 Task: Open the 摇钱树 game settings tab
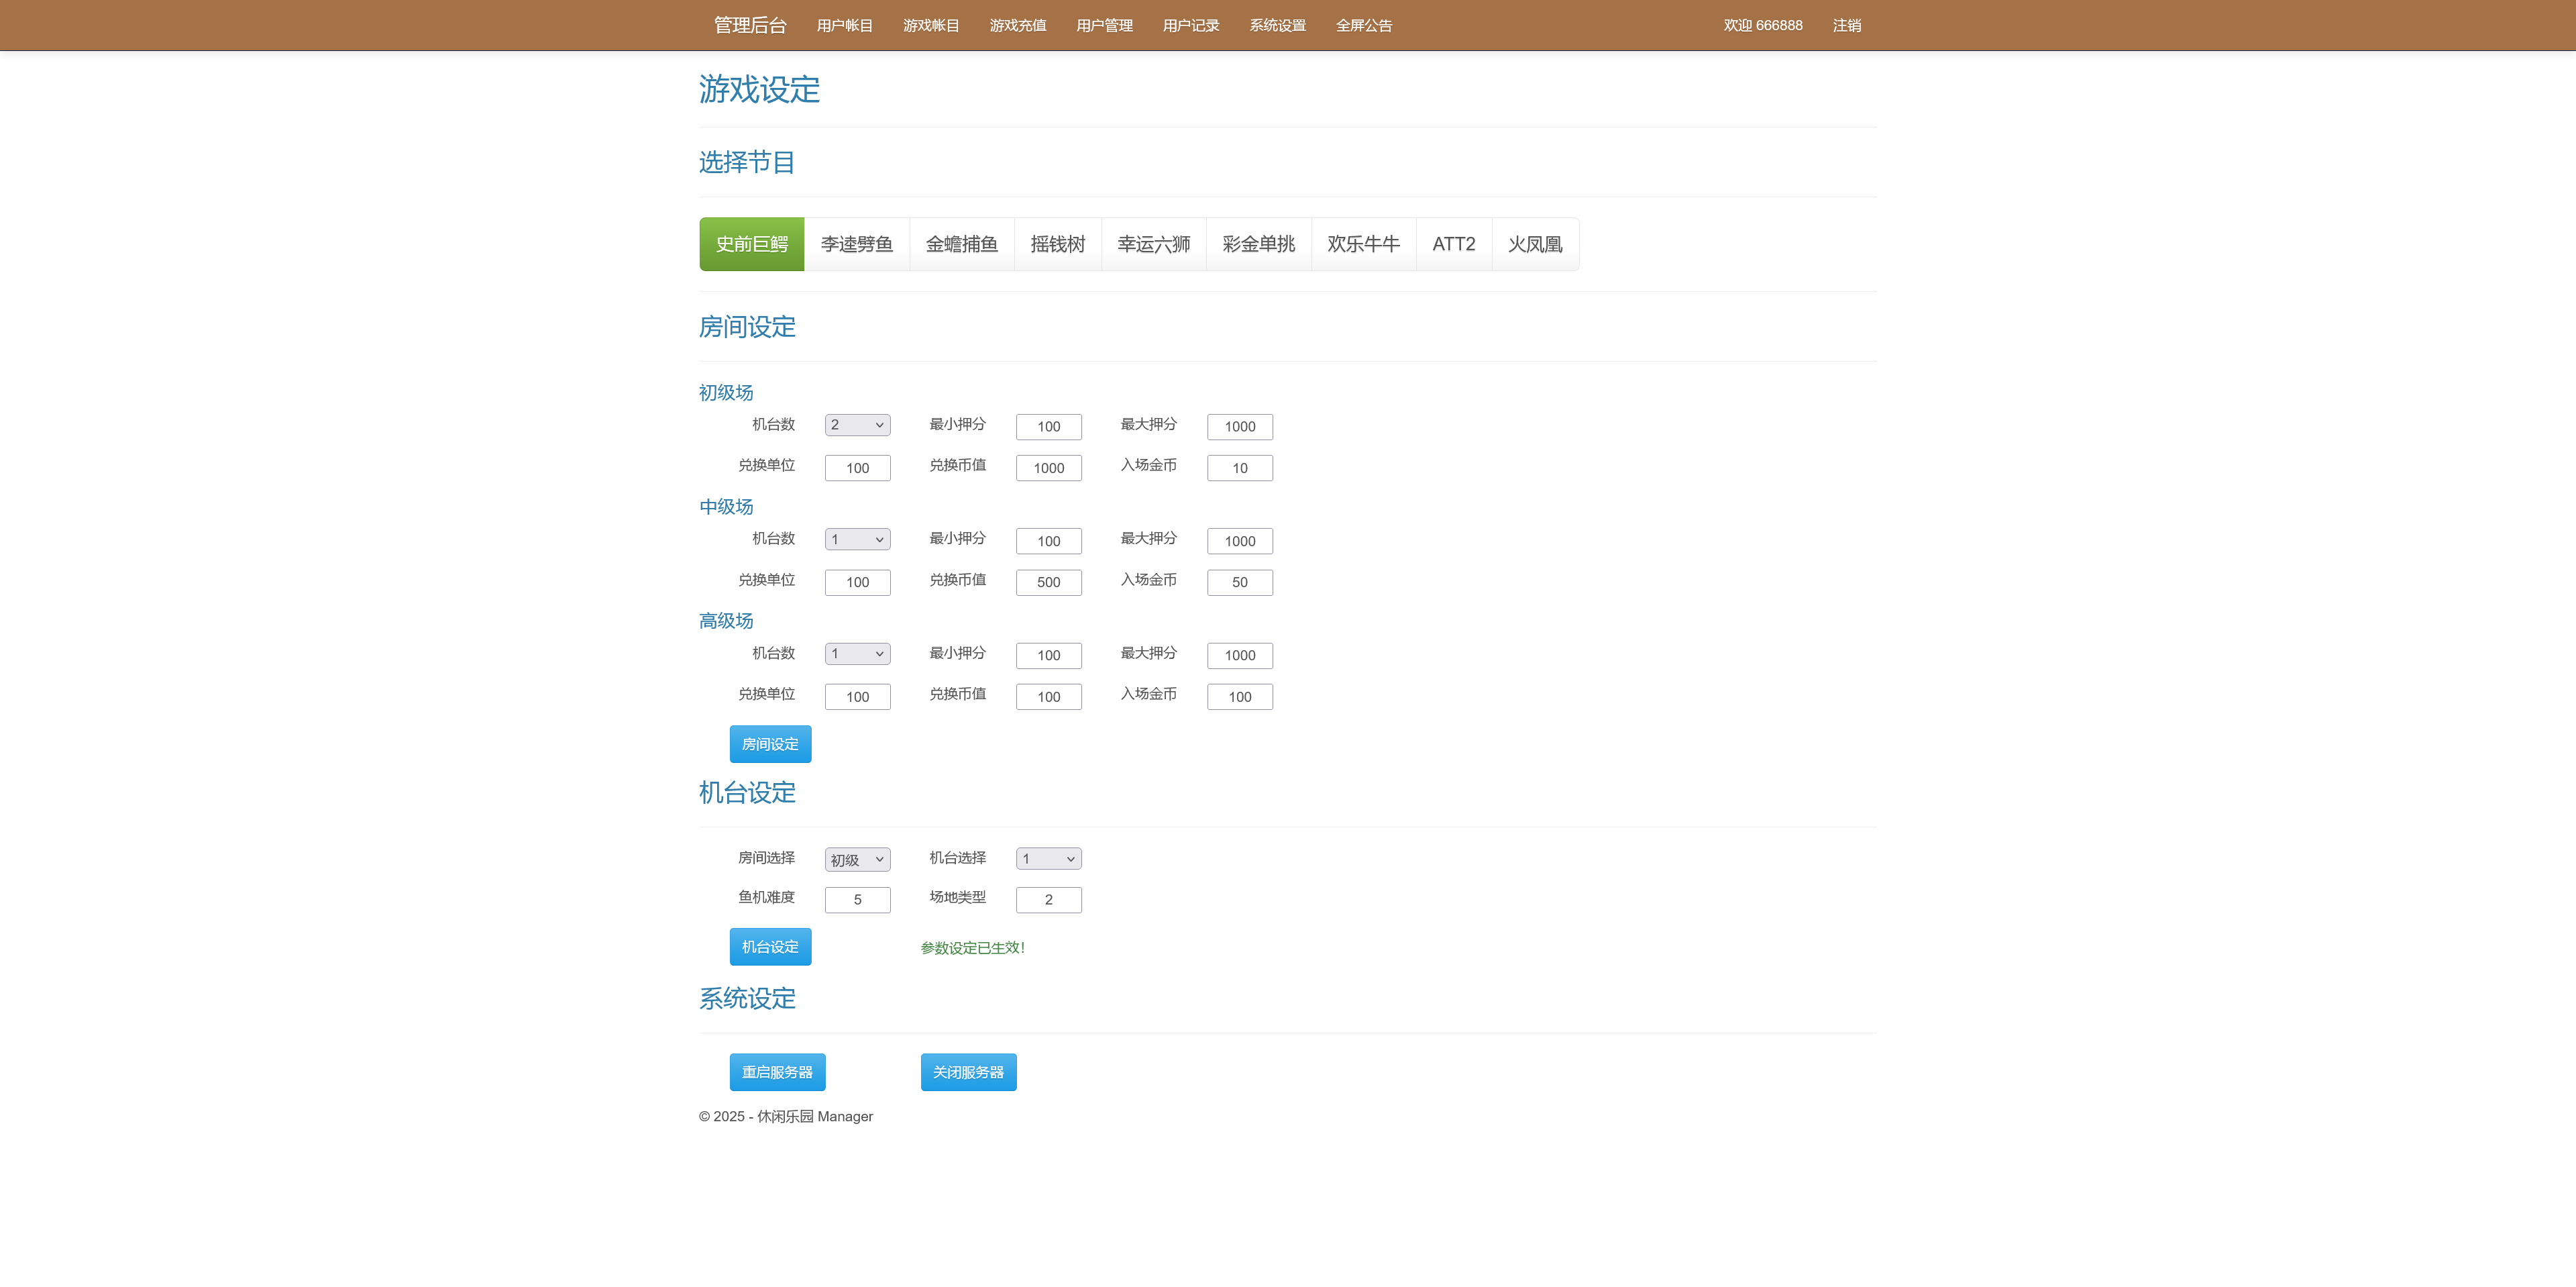click(x=1057, y=243)
